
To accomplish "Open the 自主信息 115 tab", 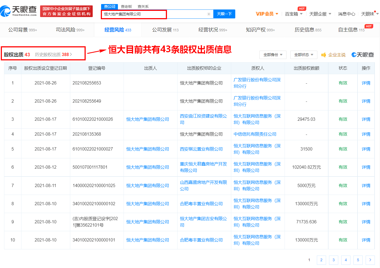I will click(351, 30).
